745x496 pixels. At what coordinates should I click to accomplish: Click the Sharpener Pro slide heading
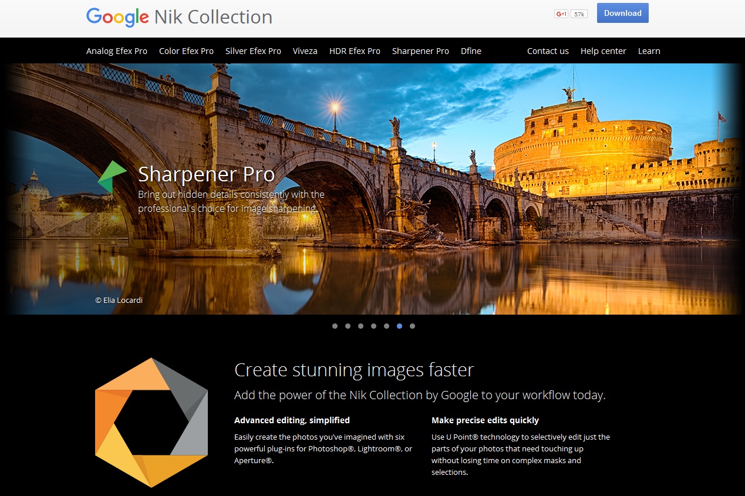206,174
